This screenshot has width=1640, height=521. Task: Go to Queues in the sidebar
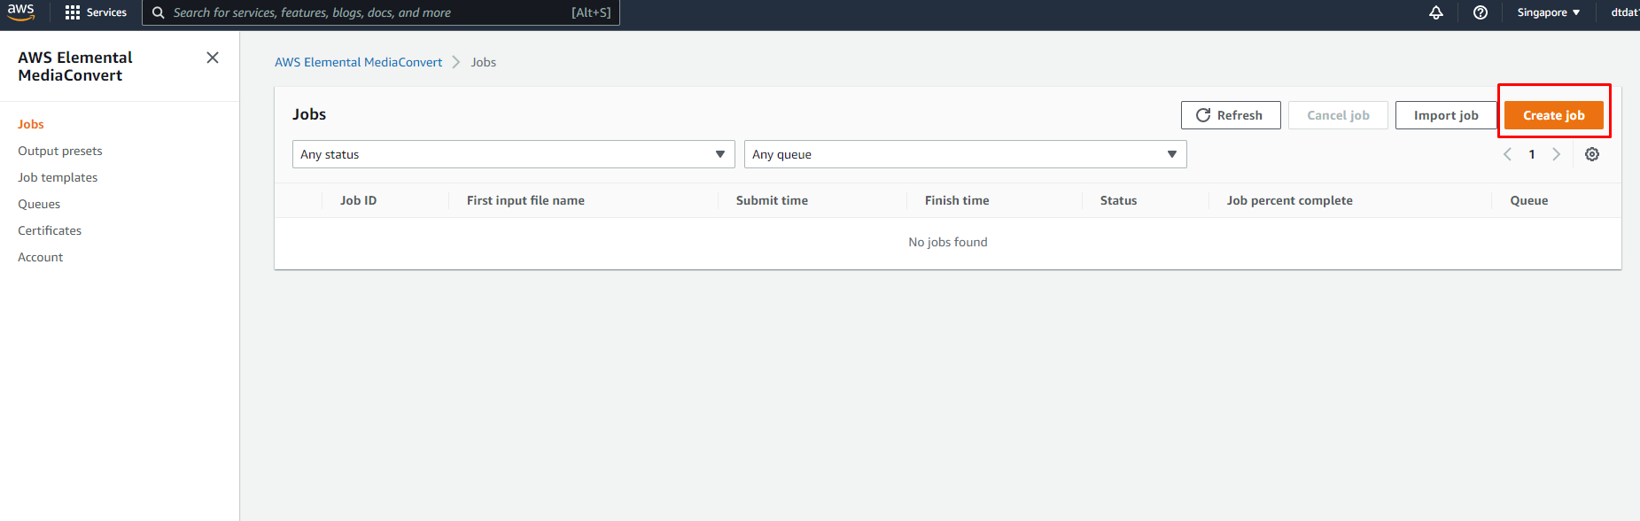[x=39, y=204]
